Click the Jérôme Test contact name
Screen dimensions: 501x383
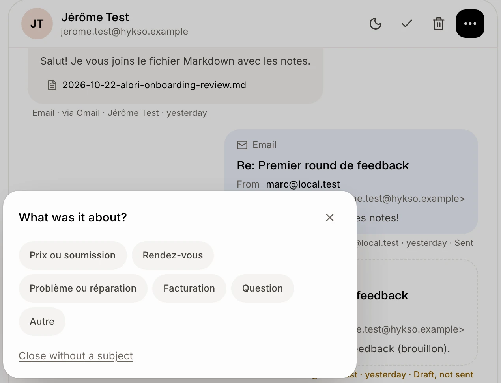tap(95, 17)
